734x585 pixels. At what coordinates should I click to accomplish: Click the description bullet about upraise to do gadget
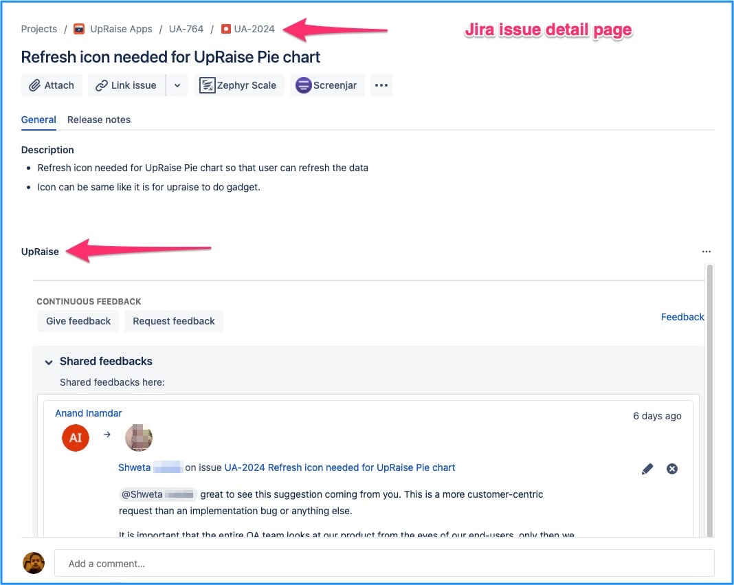(149, 188)
